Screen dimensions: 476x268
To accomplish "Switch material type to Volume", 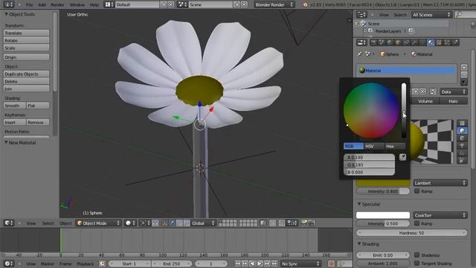I will (x=425, y=101).
